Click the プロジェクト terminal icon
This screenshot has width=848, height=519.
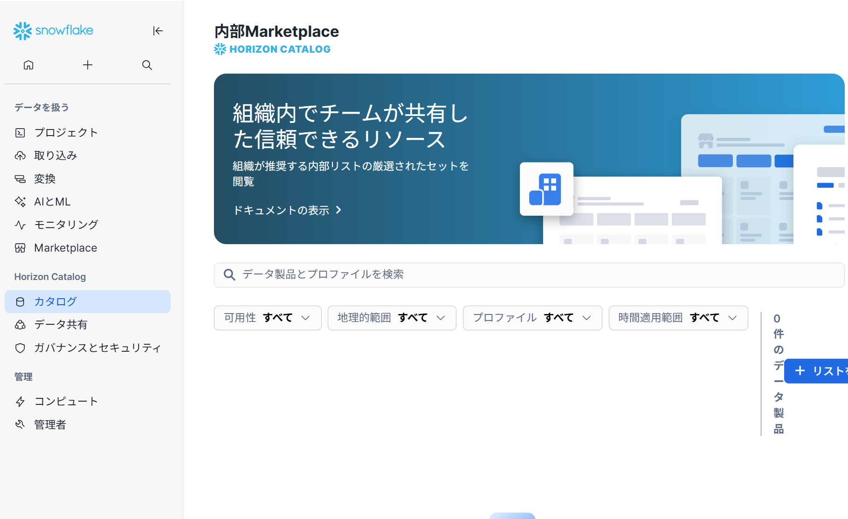pyautogui.click(x=20, y=133)
